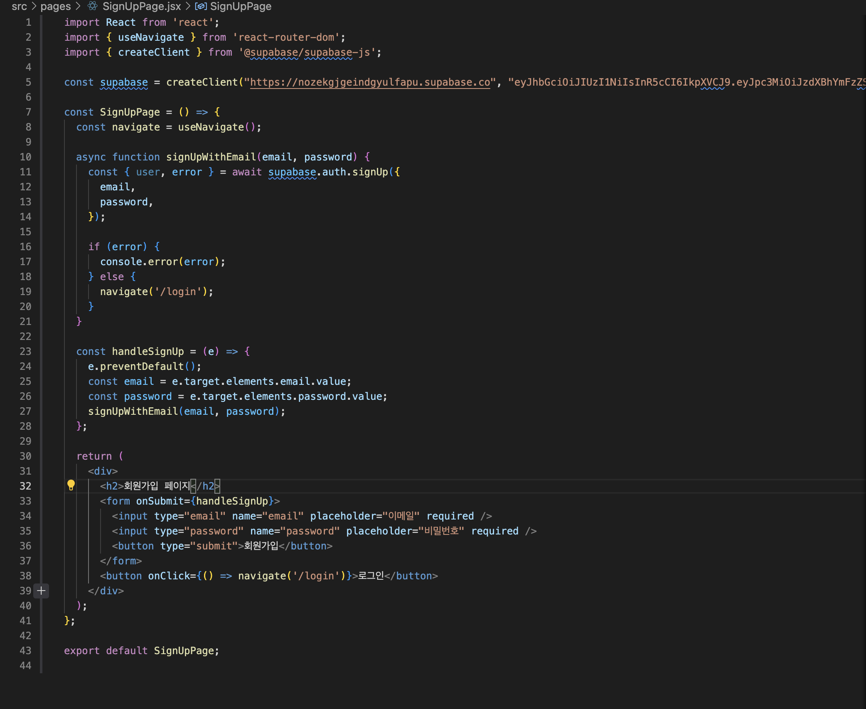This screenshot has width=866, height=709.
Task: Click the plus icon beside line 39
Action: point(41,591)
